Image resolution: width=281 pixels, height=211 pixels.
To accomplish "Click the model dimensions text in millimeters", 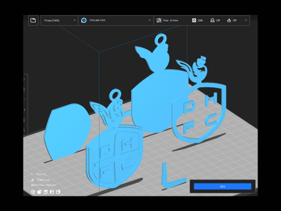I will click(x=43, y=185).
